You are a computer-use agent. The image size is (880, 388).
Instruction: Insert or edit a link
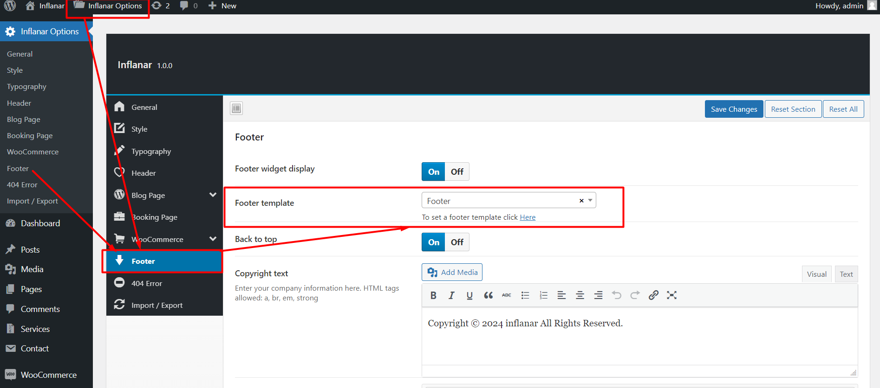653,295
